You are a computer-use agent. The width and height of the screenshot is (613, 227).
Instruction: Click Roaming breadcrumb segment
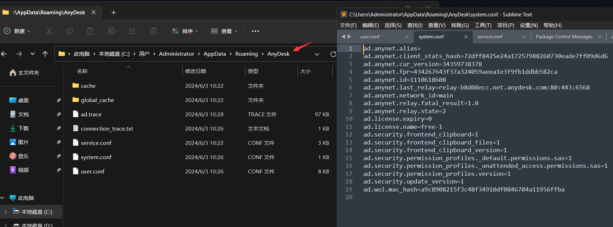(247, 54)
